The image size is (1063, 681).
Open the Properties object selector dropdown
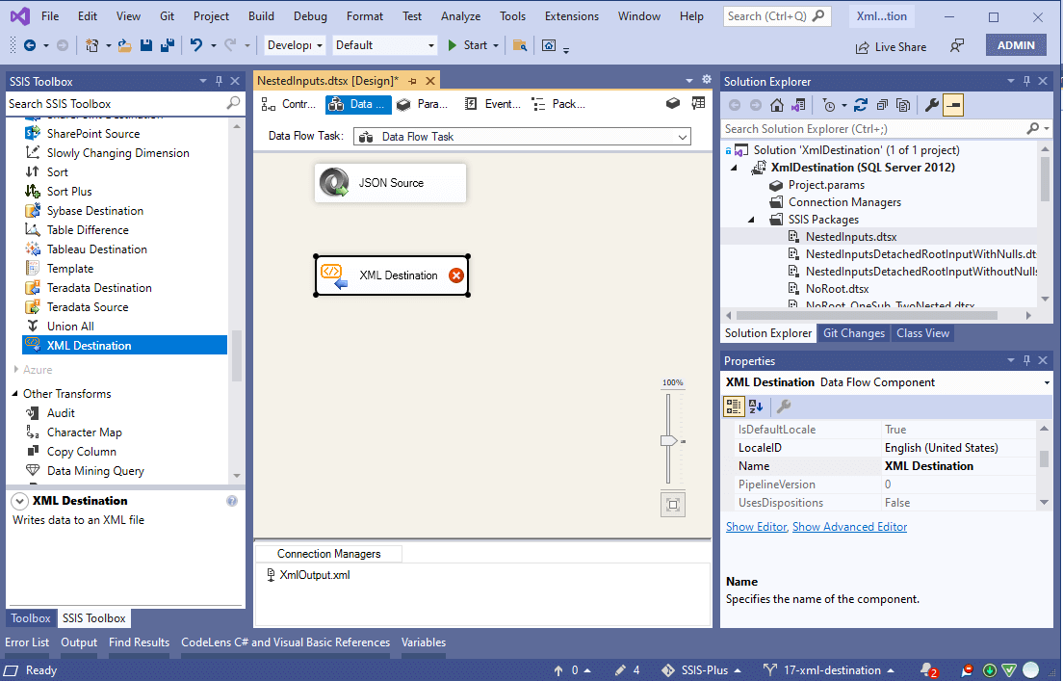1048,382
